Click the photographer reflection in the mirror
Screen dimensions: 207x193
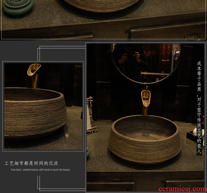(x=131, y=56)
